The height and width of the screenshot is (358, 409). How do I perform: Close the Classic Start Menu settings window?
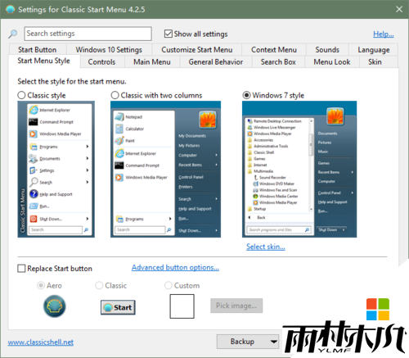tap(399, 9)
